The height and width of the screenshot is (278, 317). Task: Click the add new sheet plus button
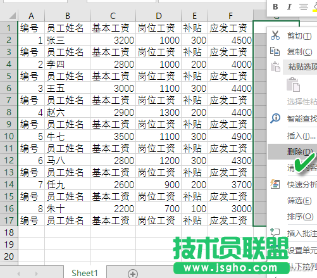(133, 274)
